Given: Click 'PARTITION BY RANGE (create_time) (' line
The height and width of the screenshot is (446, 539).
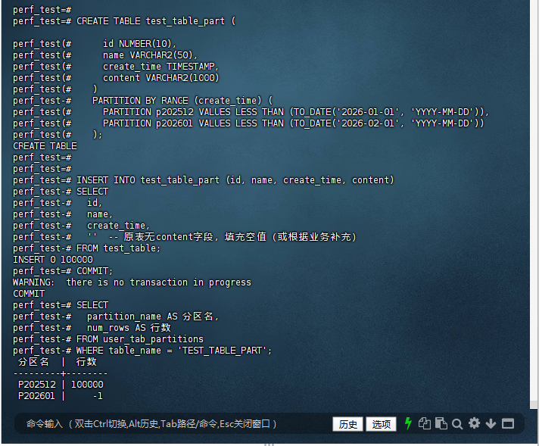Looking at the screenshot, I should click(x=182, y=101).
